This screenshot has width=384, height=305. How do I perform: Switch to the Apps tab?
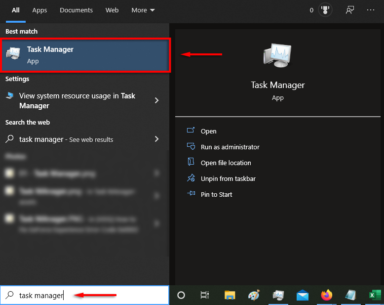39,10
